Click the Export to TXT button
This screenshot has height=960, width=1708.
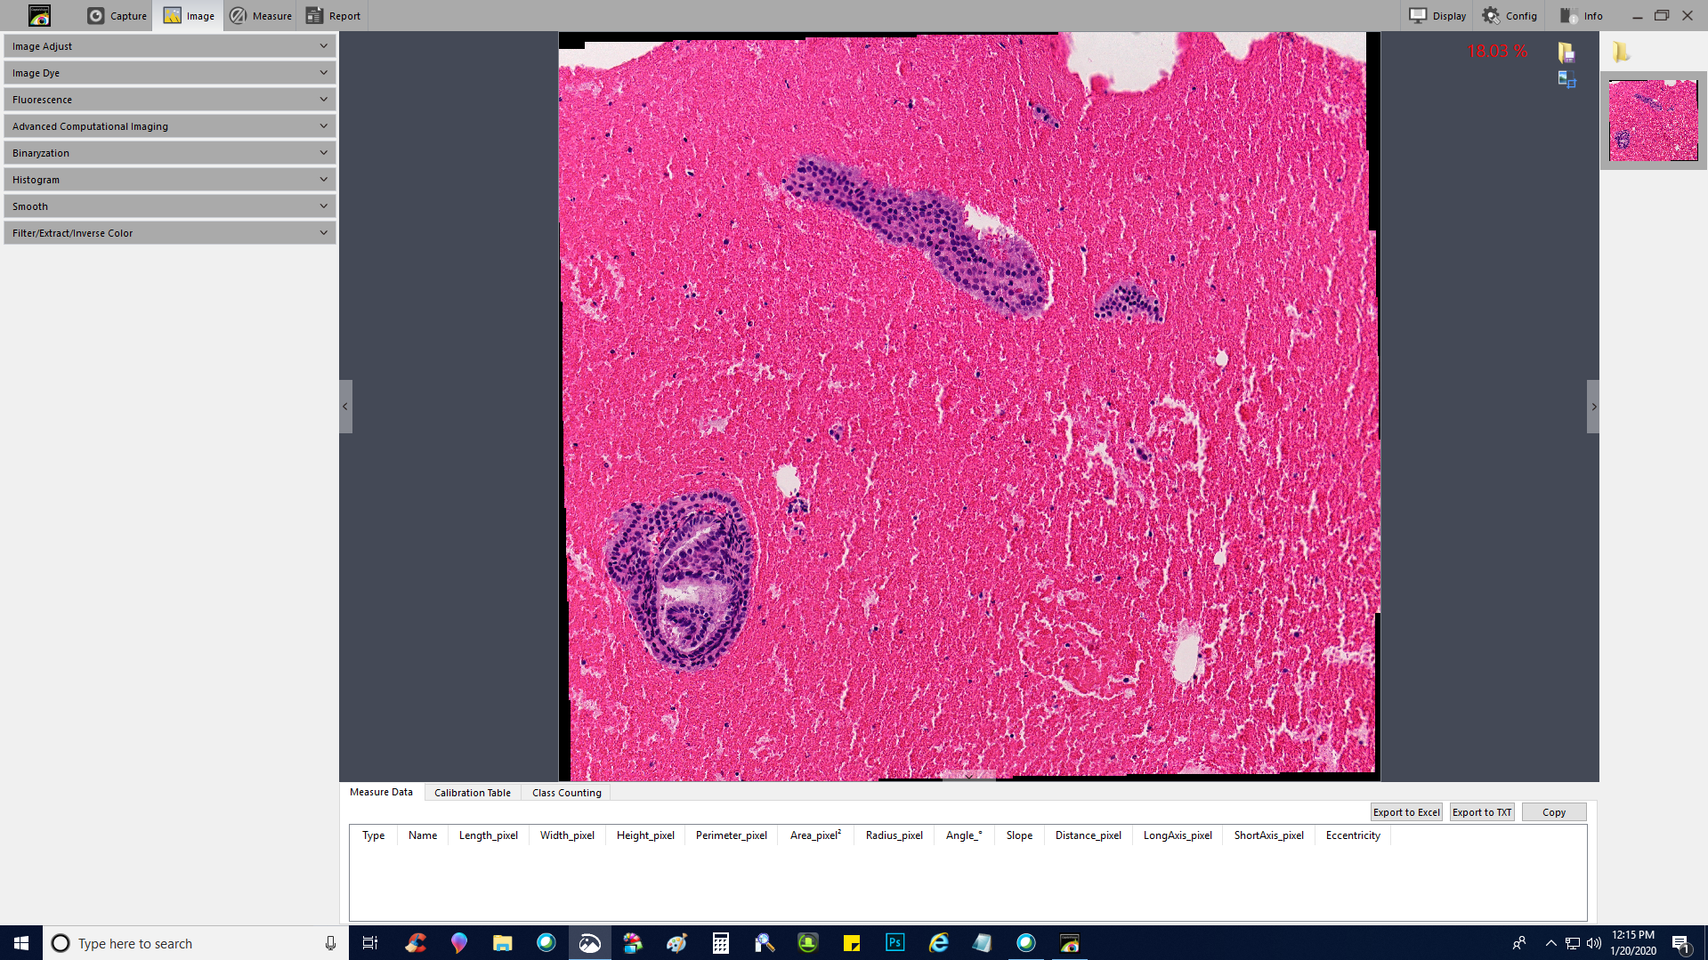click(1481, 811)
